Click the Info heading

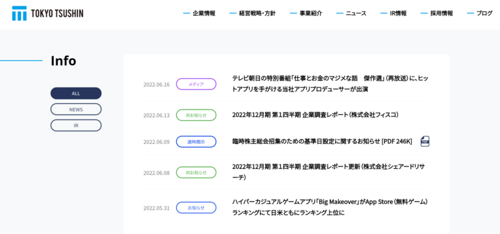coord(64,61)
